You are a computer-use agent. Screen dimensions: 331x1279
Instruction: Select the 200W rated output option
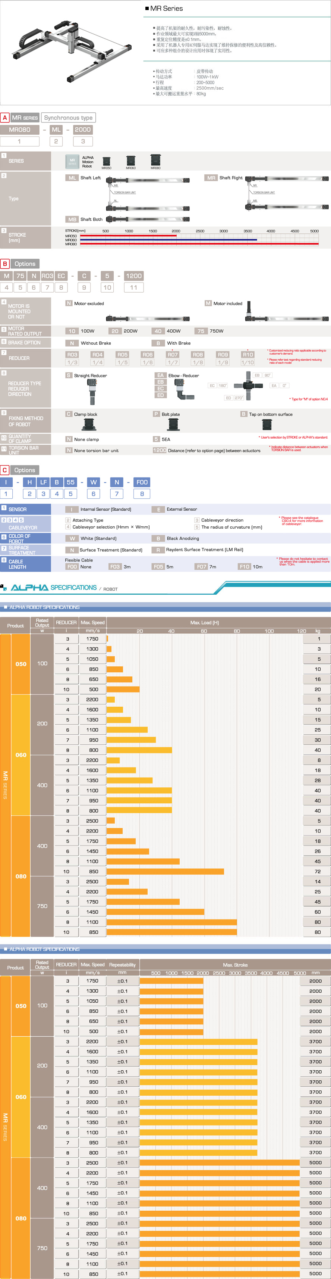pos(123,331)
